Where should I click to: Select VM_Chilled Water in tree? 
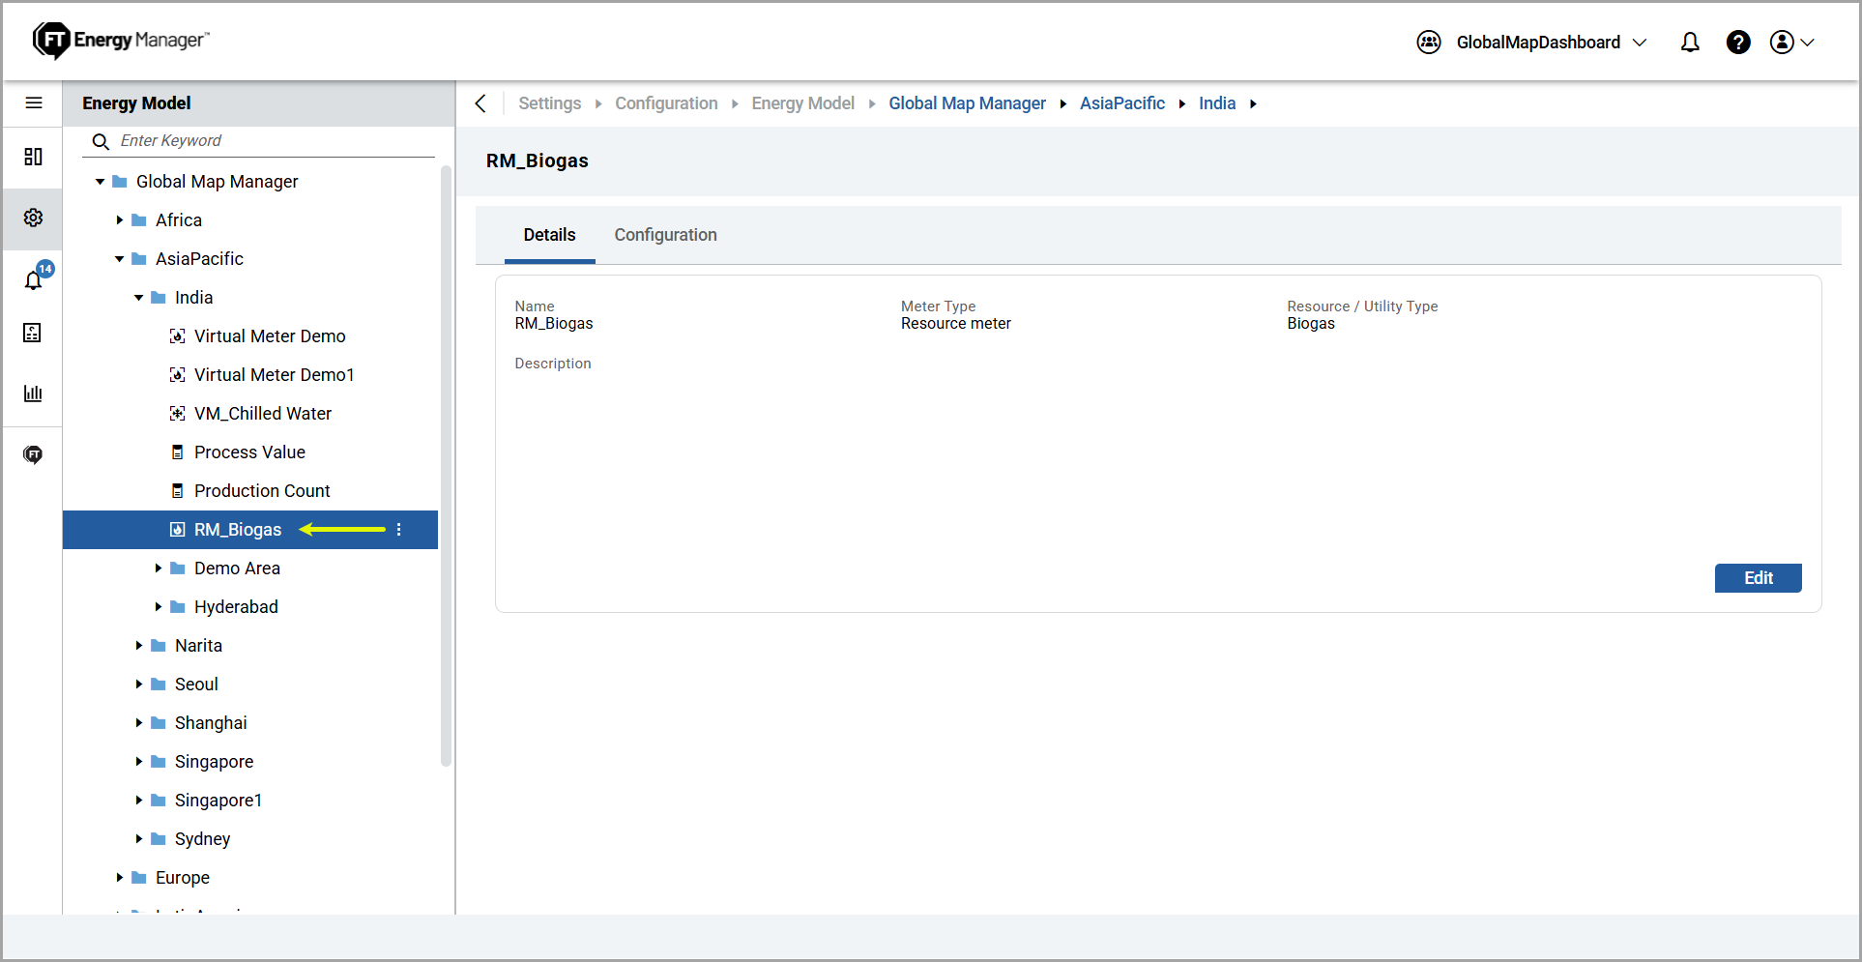click(x=263, y=414)
